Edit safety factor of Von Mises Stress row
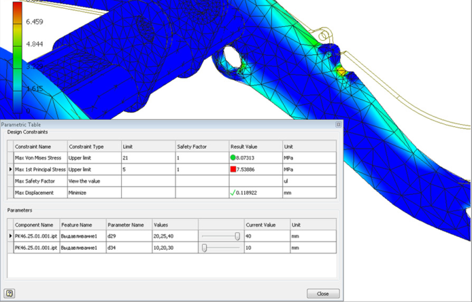Screen dimensions: 472x302 [x=202, y=157]
